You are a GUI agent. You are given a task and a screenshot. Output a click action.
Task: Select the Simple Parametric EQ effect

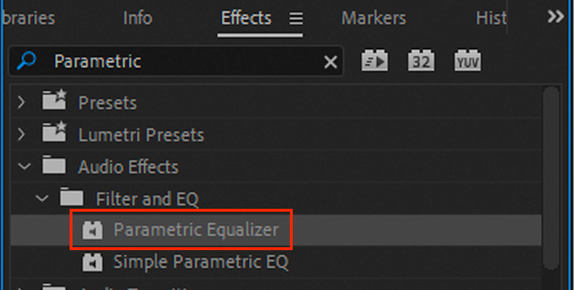click(276, 262)
